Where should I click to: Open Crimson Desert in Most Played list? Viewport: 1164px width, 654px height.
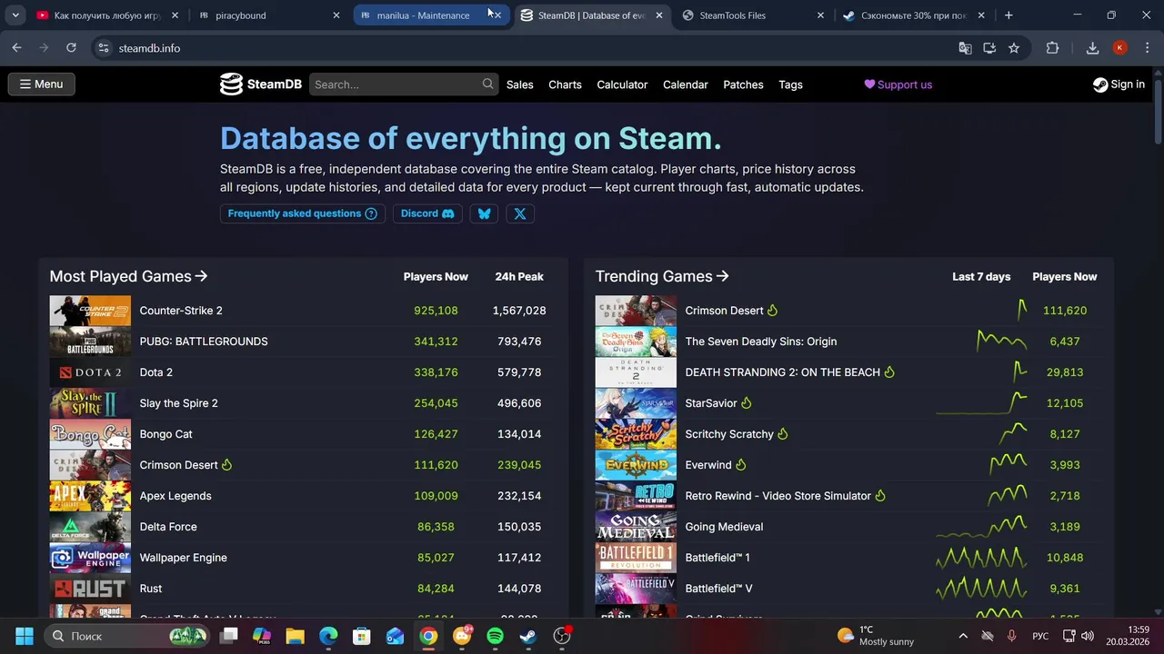click(178, 465)
